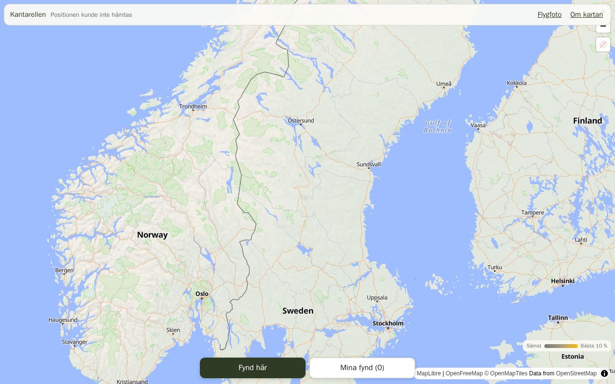Click the Sundsvall city label
The width and height of the screenshot is (615, 384).
pos(369,164)
